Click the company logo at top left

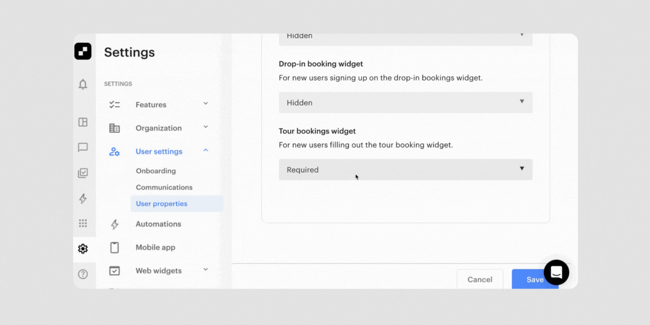click(83, 51)
